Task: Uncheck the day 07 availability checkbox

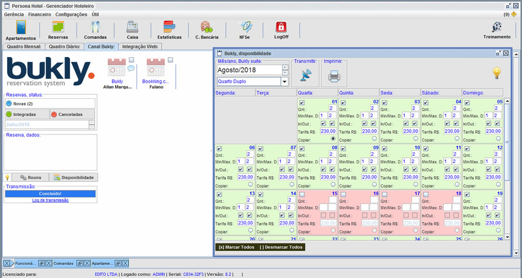Action: tap(260, 149)
